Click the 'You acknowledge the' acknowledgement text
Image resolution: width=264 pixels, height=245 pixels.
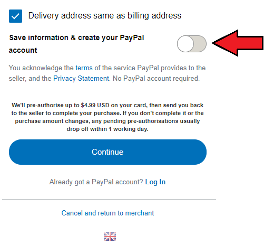[41, 68]
